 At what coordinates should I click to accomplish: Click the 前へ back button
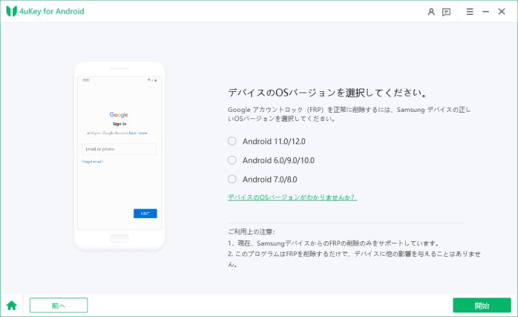tap(58, 305)
